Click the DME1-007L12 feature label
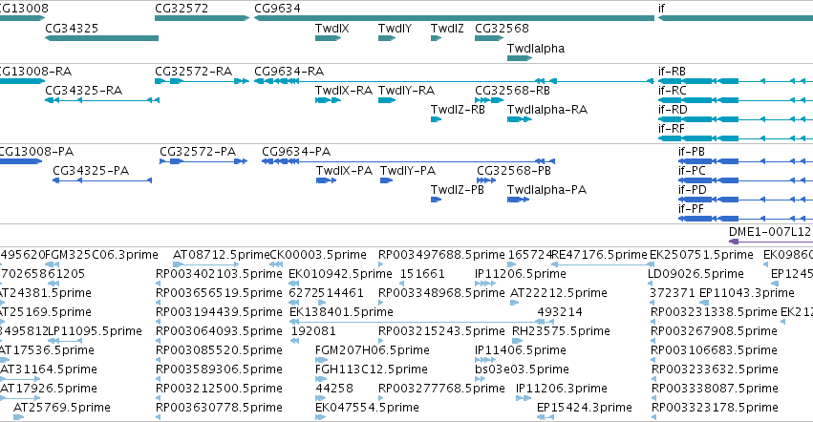 (769, 232)
